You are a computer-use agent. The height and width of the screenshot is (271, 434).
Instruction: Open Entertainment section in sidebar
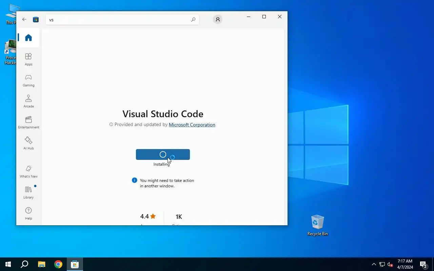[28, 122]
